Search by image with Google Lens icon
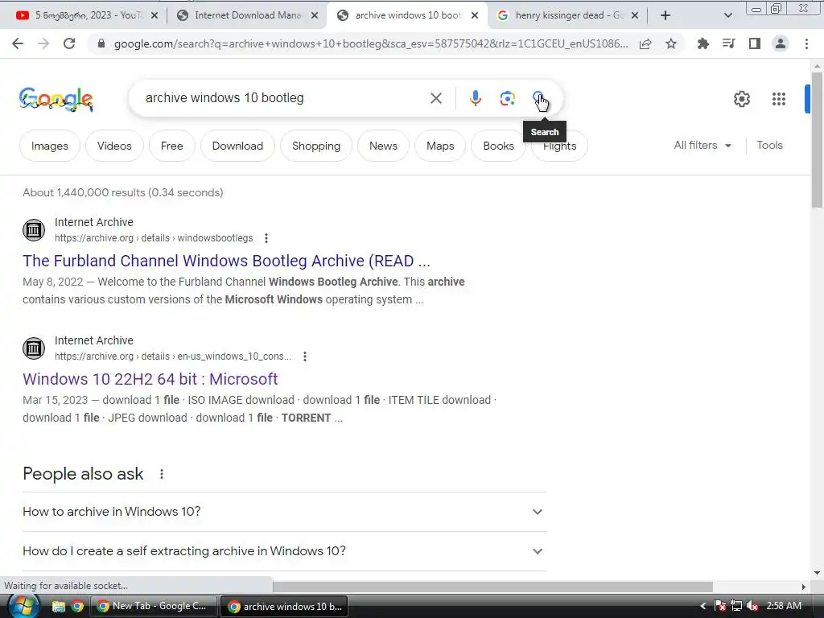The image size is (824, 618). coord(507,98)
